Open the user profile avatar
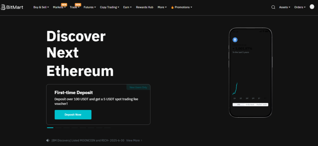318x146 pixels. [x=312, y=7]
